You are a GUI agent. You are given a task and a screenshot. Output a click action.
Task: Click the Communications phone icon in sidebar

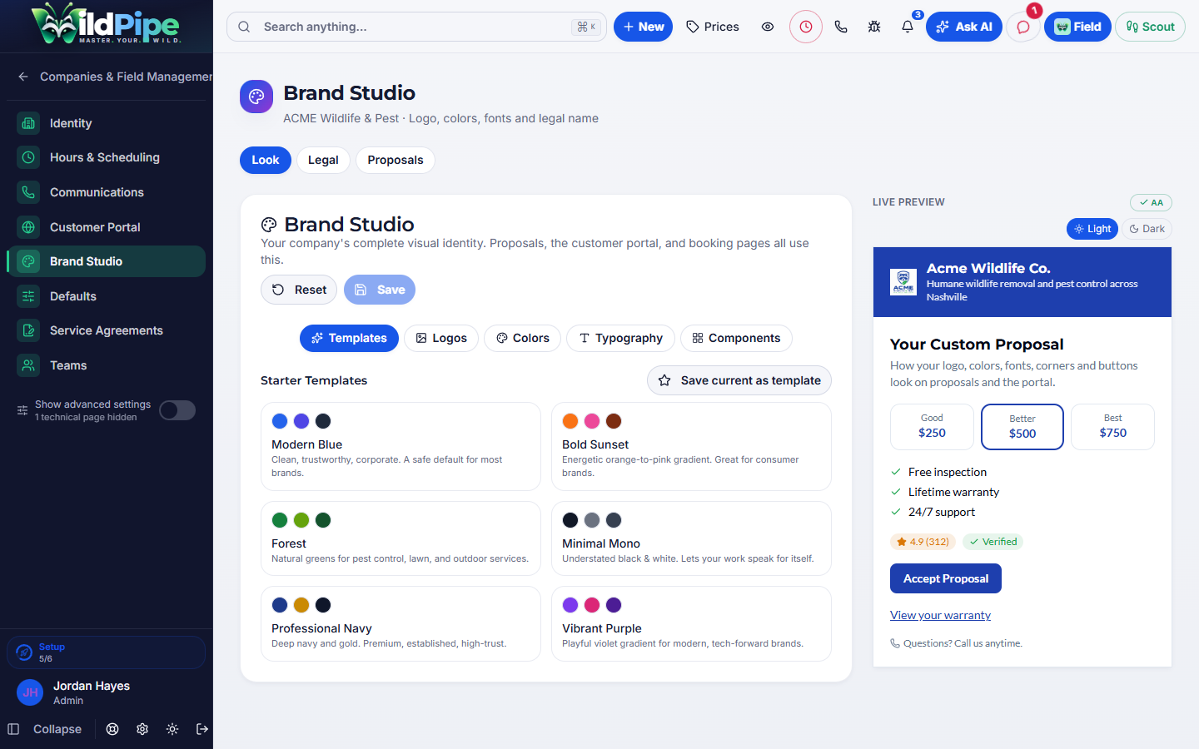click(x=28, y=192)
